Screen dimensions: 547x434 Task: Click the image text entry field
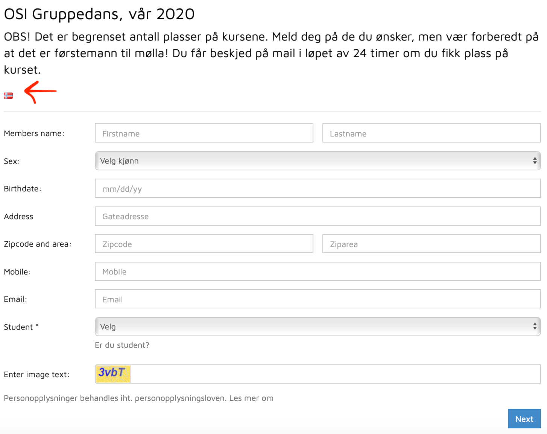tap(336, 374)
